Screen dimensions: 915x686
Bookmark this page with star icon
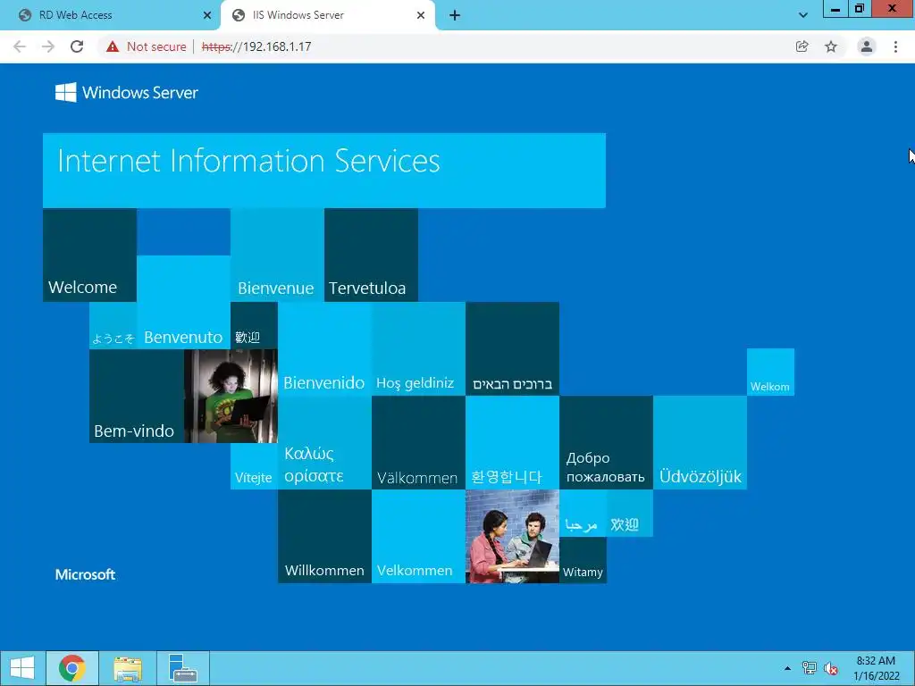(831, 46)
